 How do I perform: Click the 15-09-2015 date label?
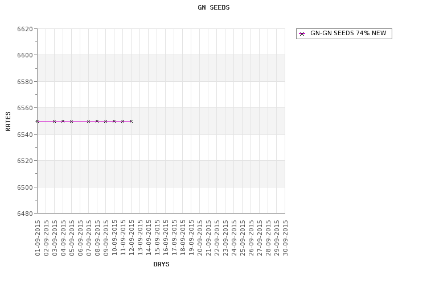click(x=157, y=238)
